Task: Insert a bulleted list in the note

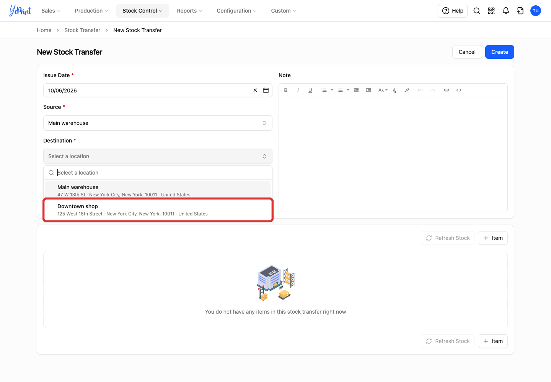Action: point(340,90)
